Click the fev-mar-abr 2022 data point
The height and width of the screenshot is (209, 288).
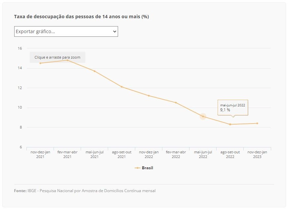[x=176, y=103]
